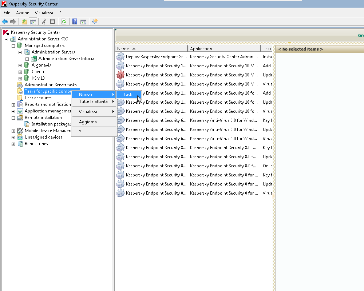The image size is (364, 291).
Task: Select the Kaspersky Security Center Admini... cell
Action: tap(224, 57)
